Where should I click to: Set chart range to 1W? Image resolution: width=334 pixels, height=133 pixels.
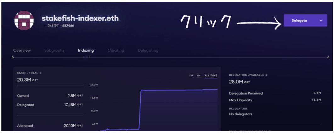click(x=191, y=76)
